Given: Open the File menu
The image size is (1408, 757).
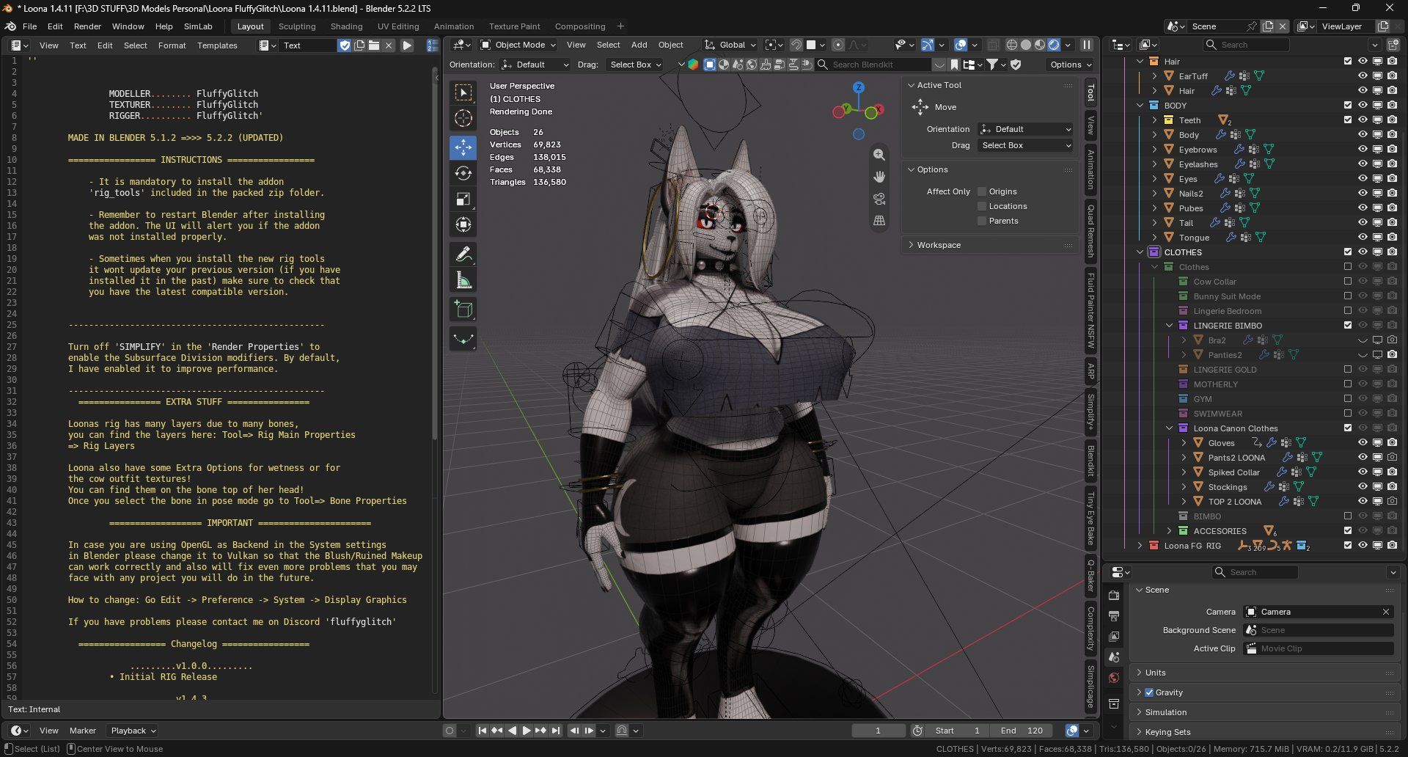Looking at the screenshot, I should click(29, 26).
